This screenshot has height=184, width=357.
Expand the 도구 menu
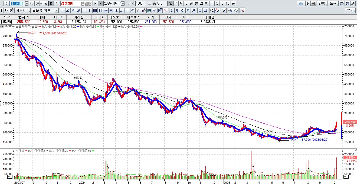click(x=333, y=4)
